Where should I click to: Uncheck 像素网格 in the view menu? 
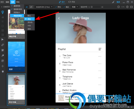pos(17,6)
